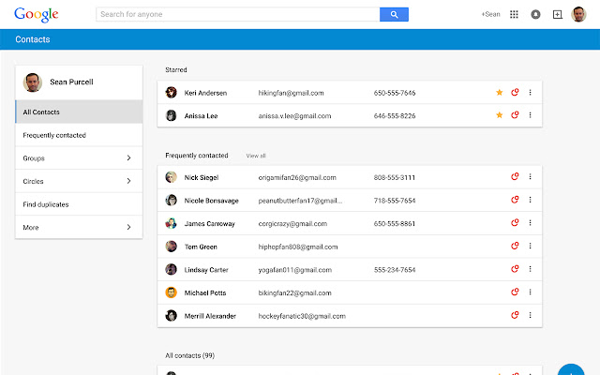Click the share plus-box icon
The width and height of the screenshot is (600, 375).
[558, 15]
